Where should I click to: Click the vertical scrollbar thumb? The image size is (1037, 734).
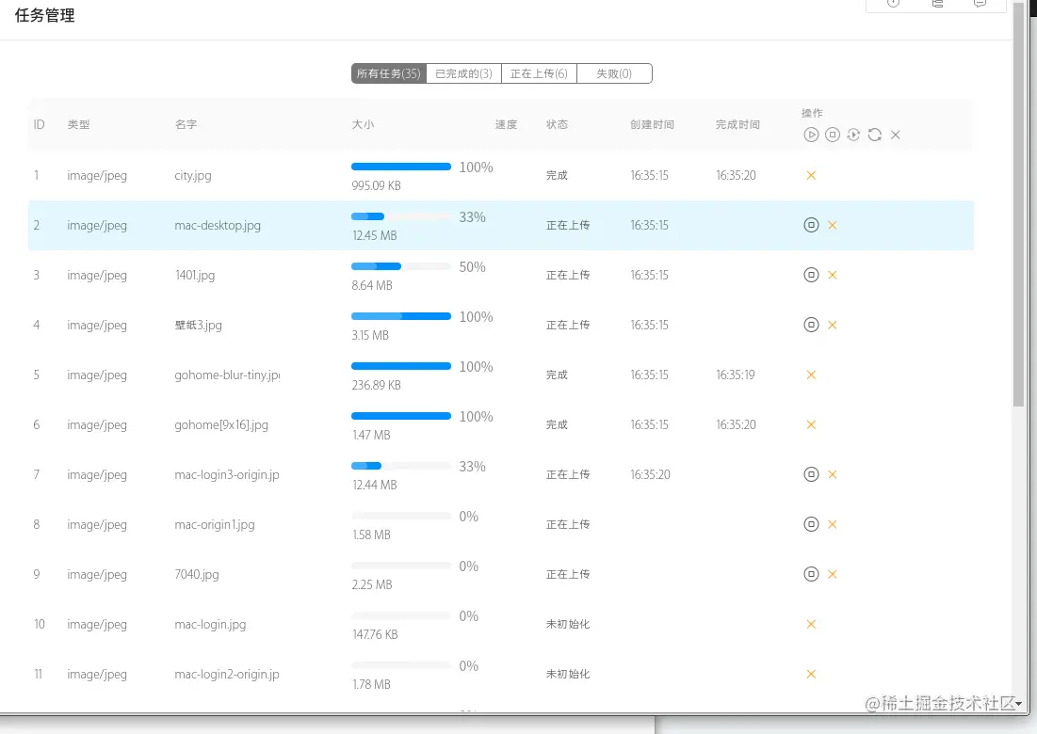click(x=1019, y=207)
